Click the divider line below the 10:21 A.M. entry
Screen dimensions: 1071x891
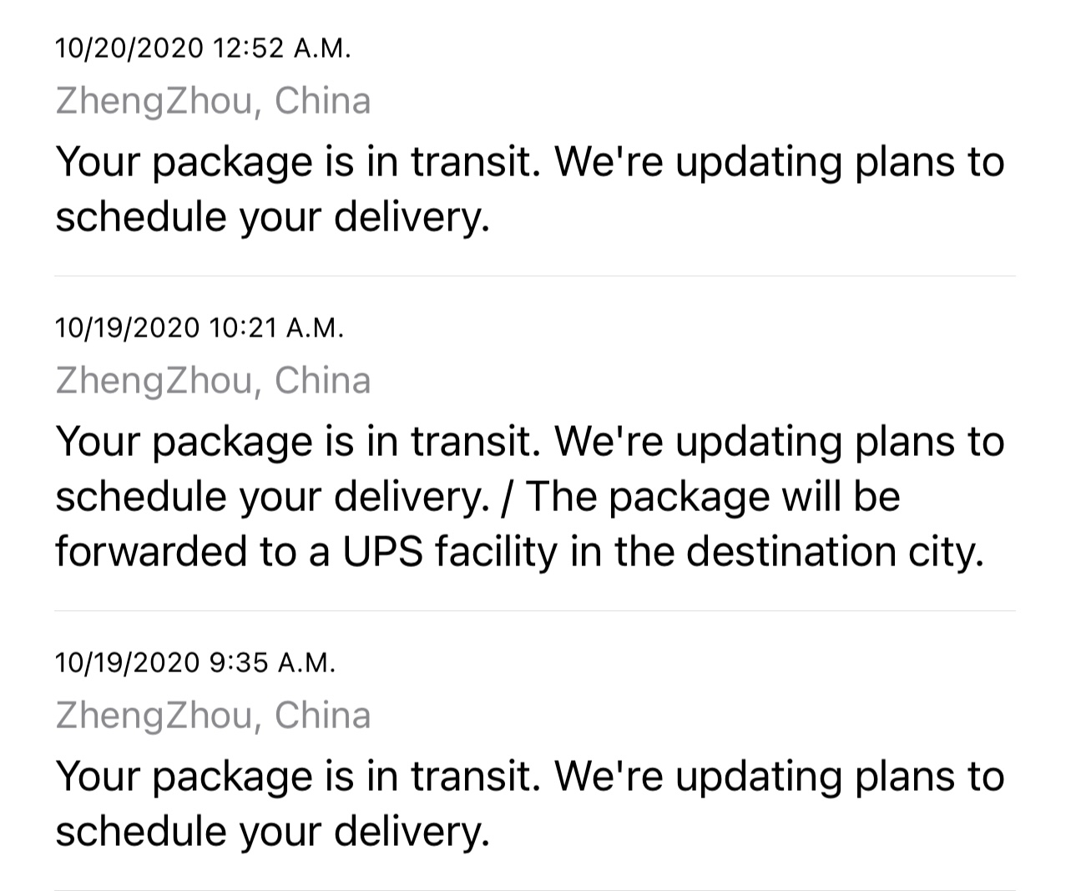[534, 610]
